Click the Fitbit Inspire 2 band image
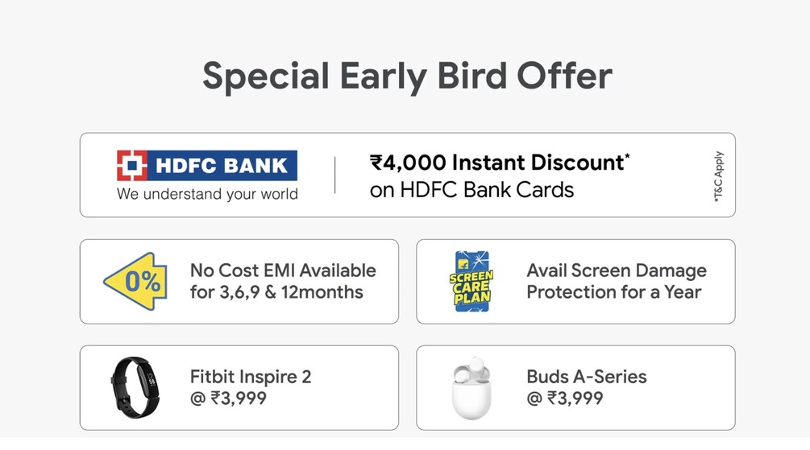This screenshot has height=450, width=810. click(134, 388)
